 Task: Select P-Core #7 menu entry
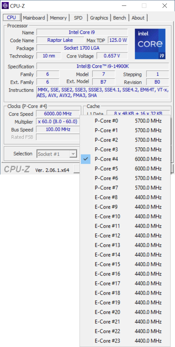pyautogui.click(x=125, y=188)
